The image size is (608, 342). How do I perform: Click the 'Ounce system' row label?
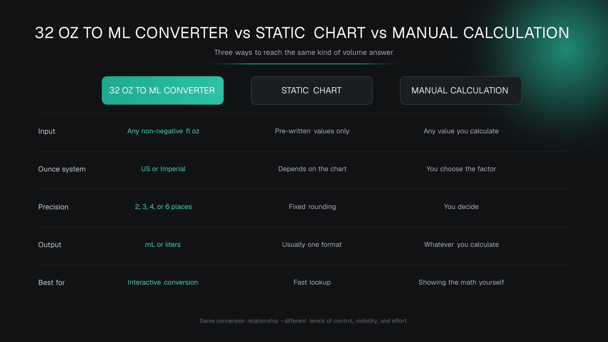click(62, 169)
